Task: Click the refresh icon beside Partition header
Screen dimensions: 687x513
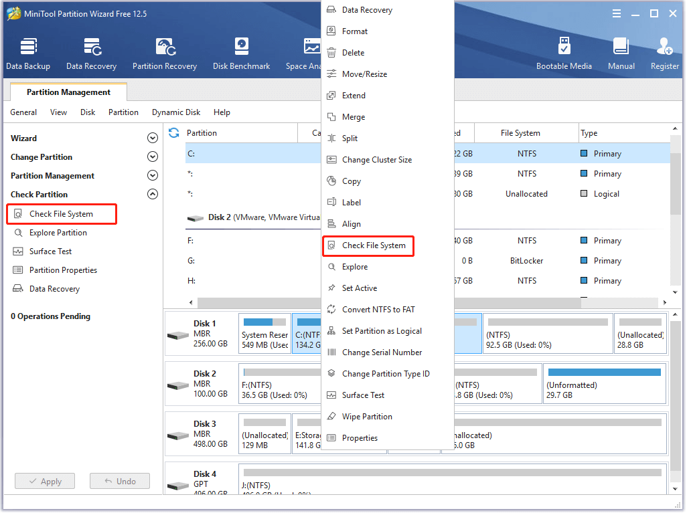Action: coord(174,133)
